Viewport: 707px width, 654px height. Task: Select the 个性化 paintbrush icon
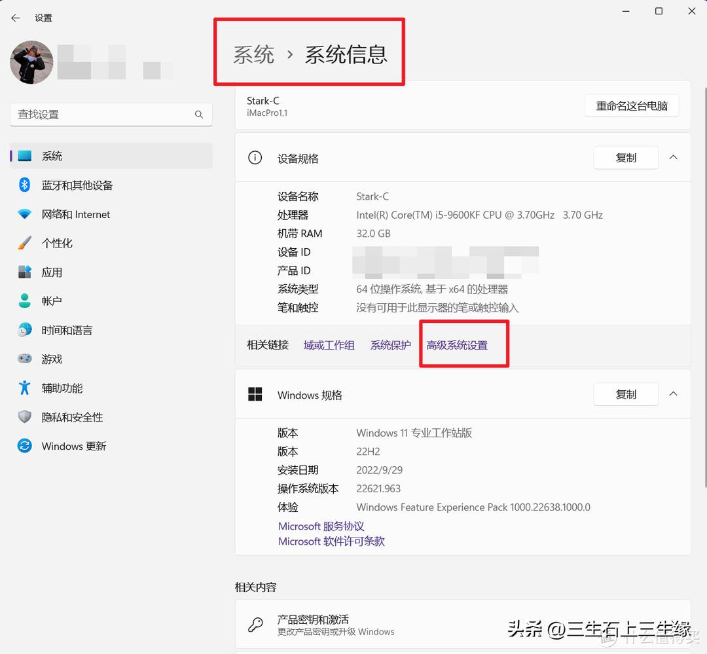pyautogui.click(x=24, y=243)
